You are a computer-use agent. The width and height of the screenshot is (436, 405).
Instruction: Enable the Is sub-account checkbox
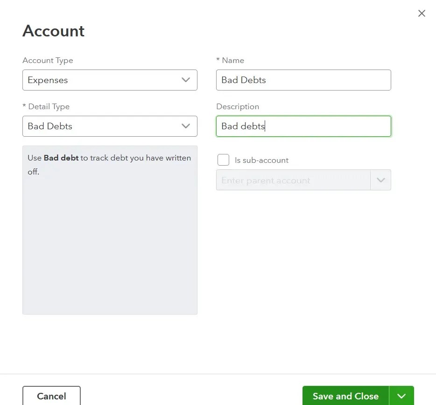click(x=223, y=159)
